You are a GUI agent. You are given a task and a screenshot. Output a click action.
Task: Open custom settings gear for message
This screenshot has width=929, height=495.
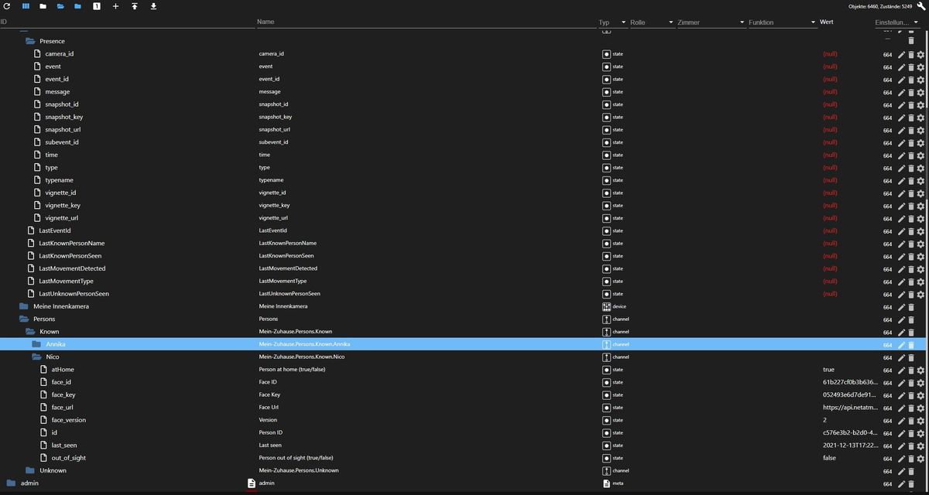coord(920,92)
